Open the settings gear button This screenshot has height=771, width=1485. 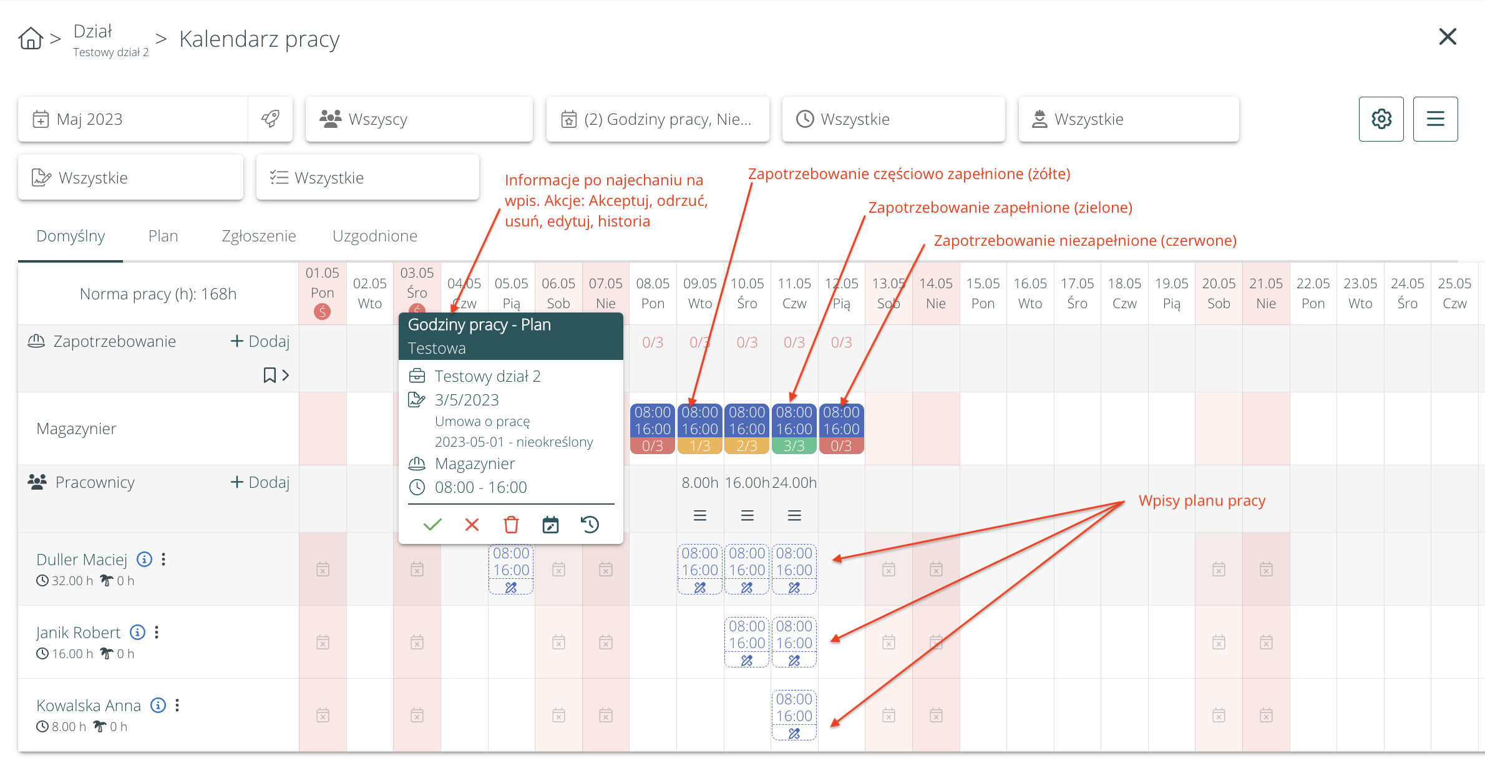(x=1381, y=119)
